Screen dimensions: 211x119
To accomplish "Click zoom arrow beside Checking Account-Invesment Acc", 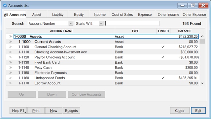I will point(10,52).
